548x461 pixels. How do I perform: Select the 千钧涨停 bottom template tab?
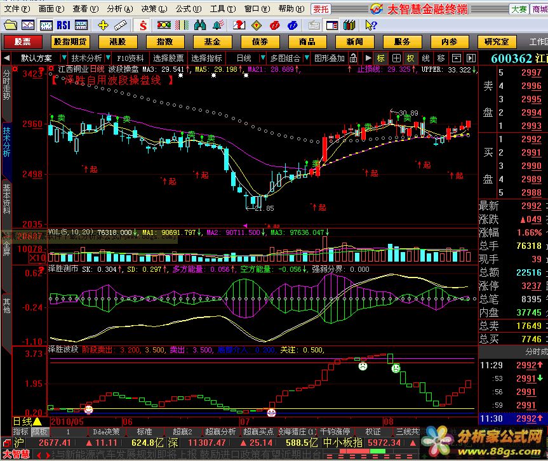tap(335, 432)
